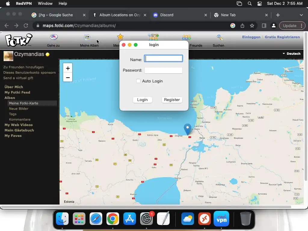
Task: Click the blue map pin marker
Action: tap(187, 129)
